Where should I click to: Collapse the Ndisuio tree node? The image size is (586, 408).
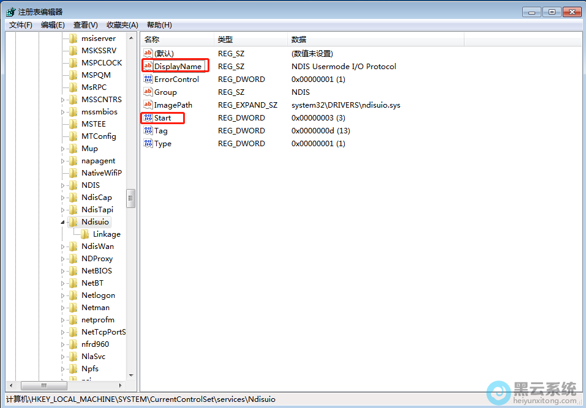[x=62, y=222]
